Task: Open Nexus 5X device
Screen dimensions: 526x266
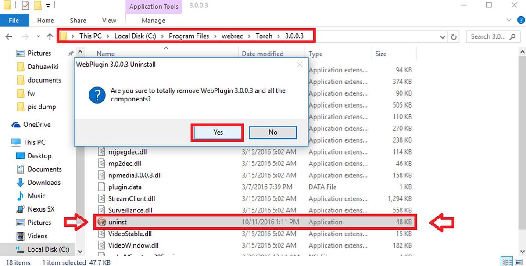Action: (x=41, y=209)
